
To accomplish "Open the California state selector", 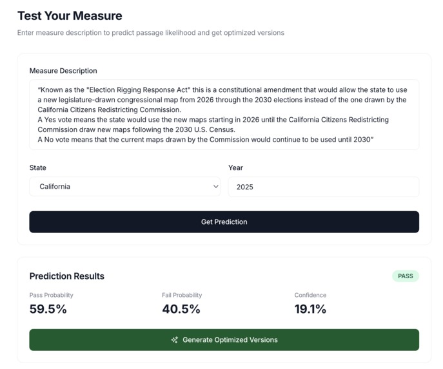I will pos(124,187).
